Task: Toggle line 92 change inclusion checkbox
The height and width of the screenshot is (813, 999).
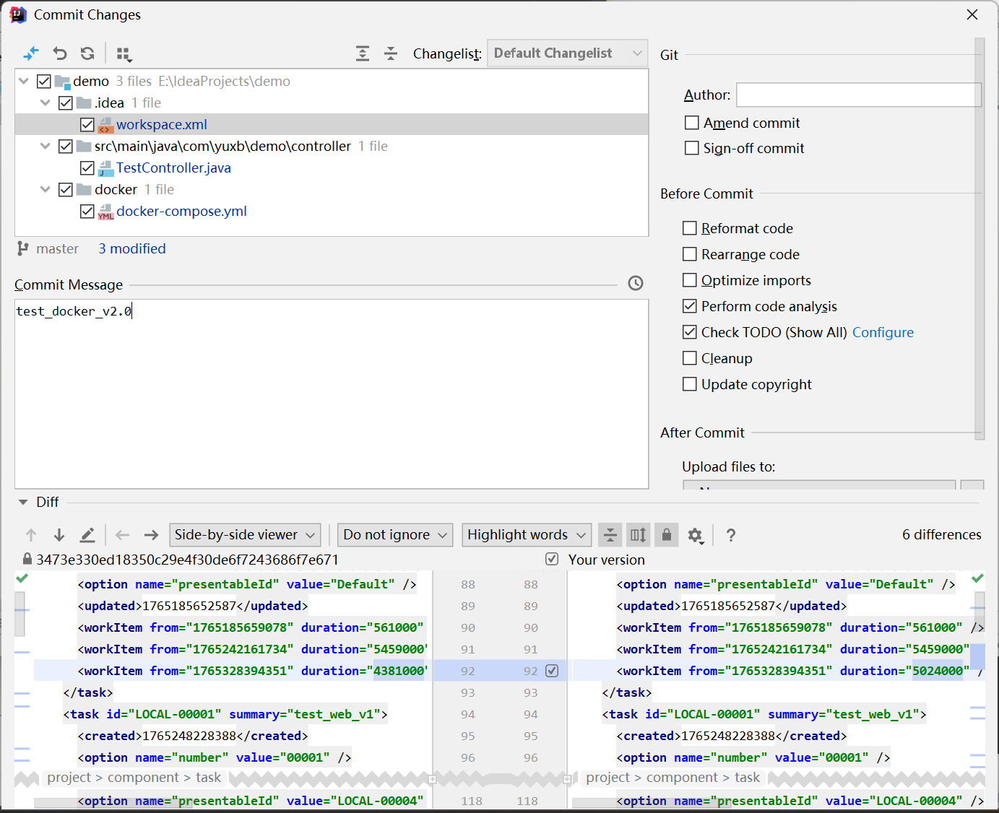Action: [552, 671]
